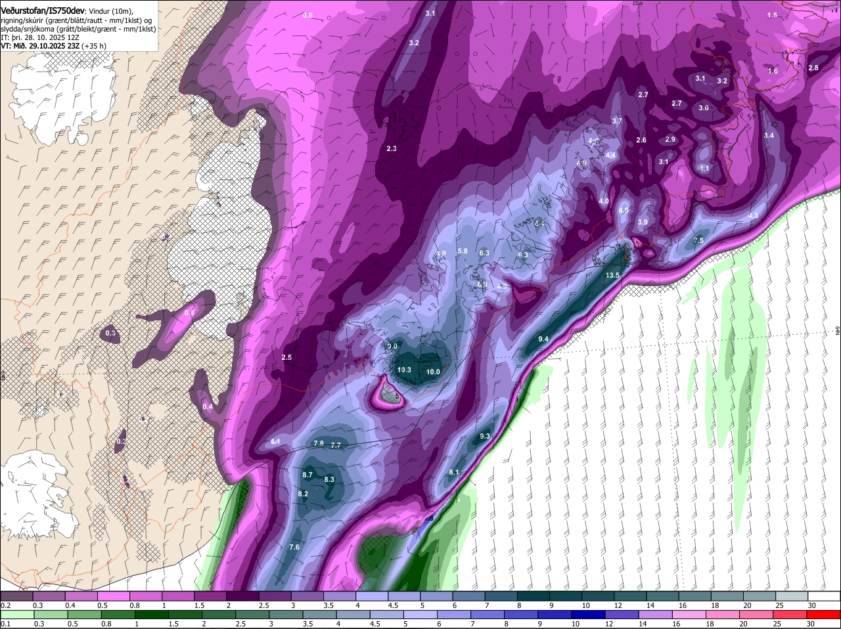
Task: Click the valid time line 'VT: Mið. 29.10.2025 23Z'
Action: coord(40,46)
